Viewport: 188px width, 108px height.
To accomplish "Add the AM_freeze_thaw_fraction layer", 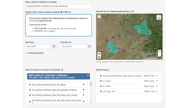I will tap(83, 95).
